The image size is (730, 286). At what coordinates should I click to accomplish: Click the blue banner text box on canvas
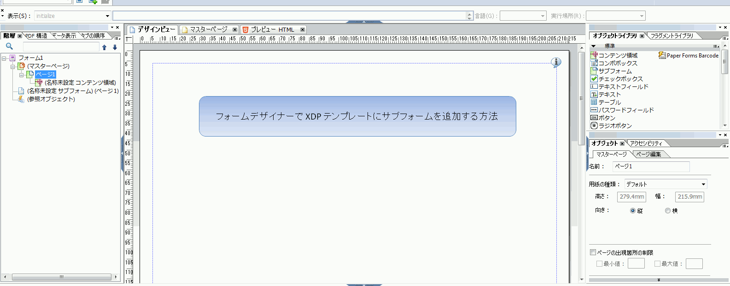tap(357, 116)
